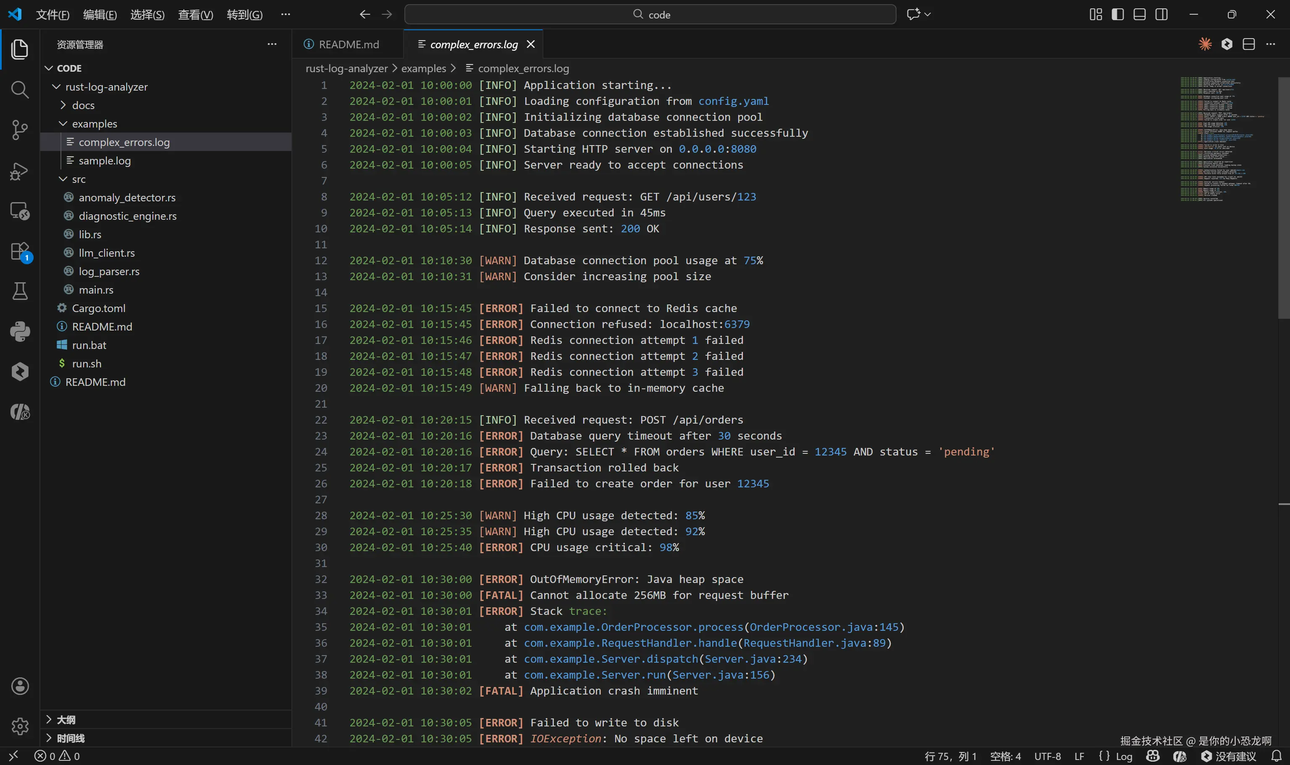This screenshot has width=1290, height=765.
Task: Collapse the examples folder
Action: click(94, 124)
